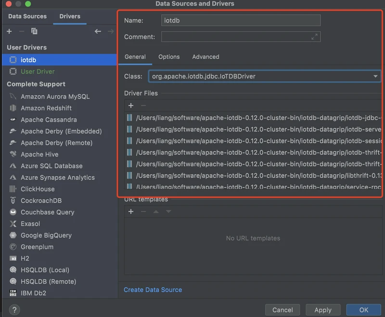Image resolution: width=385 pixels, height=317 pixels.
Task: Click the Name input field
Action: 241,20
